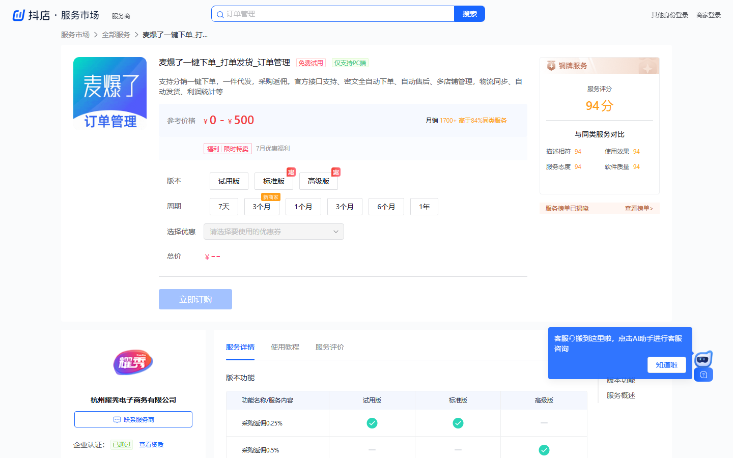The image size is (733, 458).
Task: Click the 杭州耀秀电子商务有限公司 company name
Action: tap(133, 400)
